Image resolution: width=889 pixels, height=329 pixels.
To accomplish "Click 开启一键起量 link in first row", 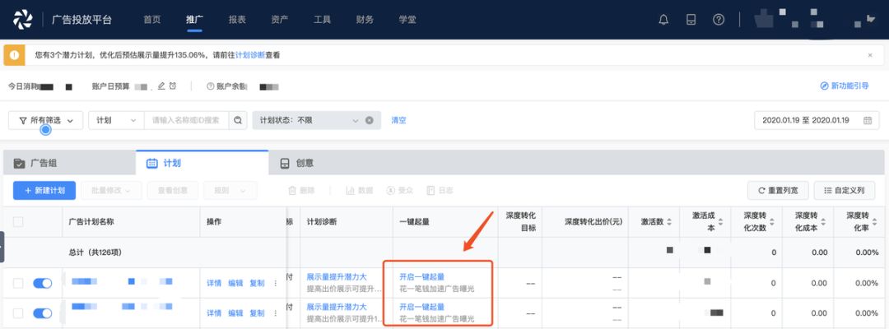I will point(421,276).
